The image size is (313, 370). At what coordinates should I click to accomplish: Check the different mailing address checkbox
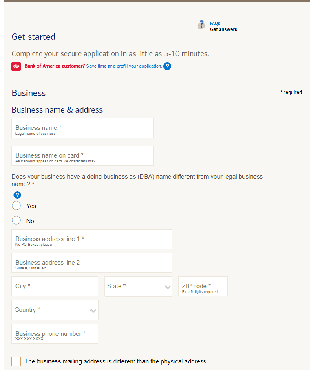click(16, 361)
